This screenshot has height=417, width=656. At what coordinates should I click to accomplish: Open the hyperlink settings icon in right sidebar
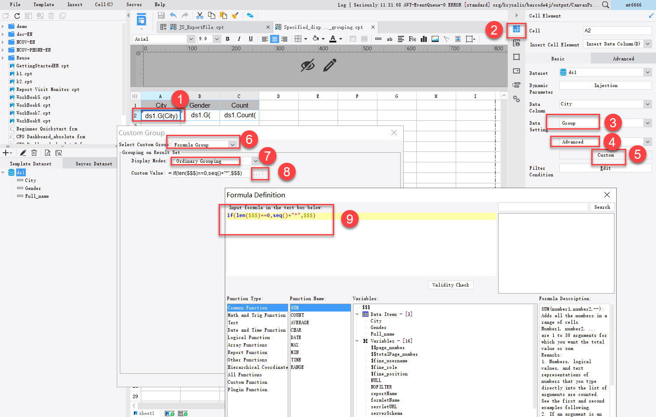click(516, 99)
